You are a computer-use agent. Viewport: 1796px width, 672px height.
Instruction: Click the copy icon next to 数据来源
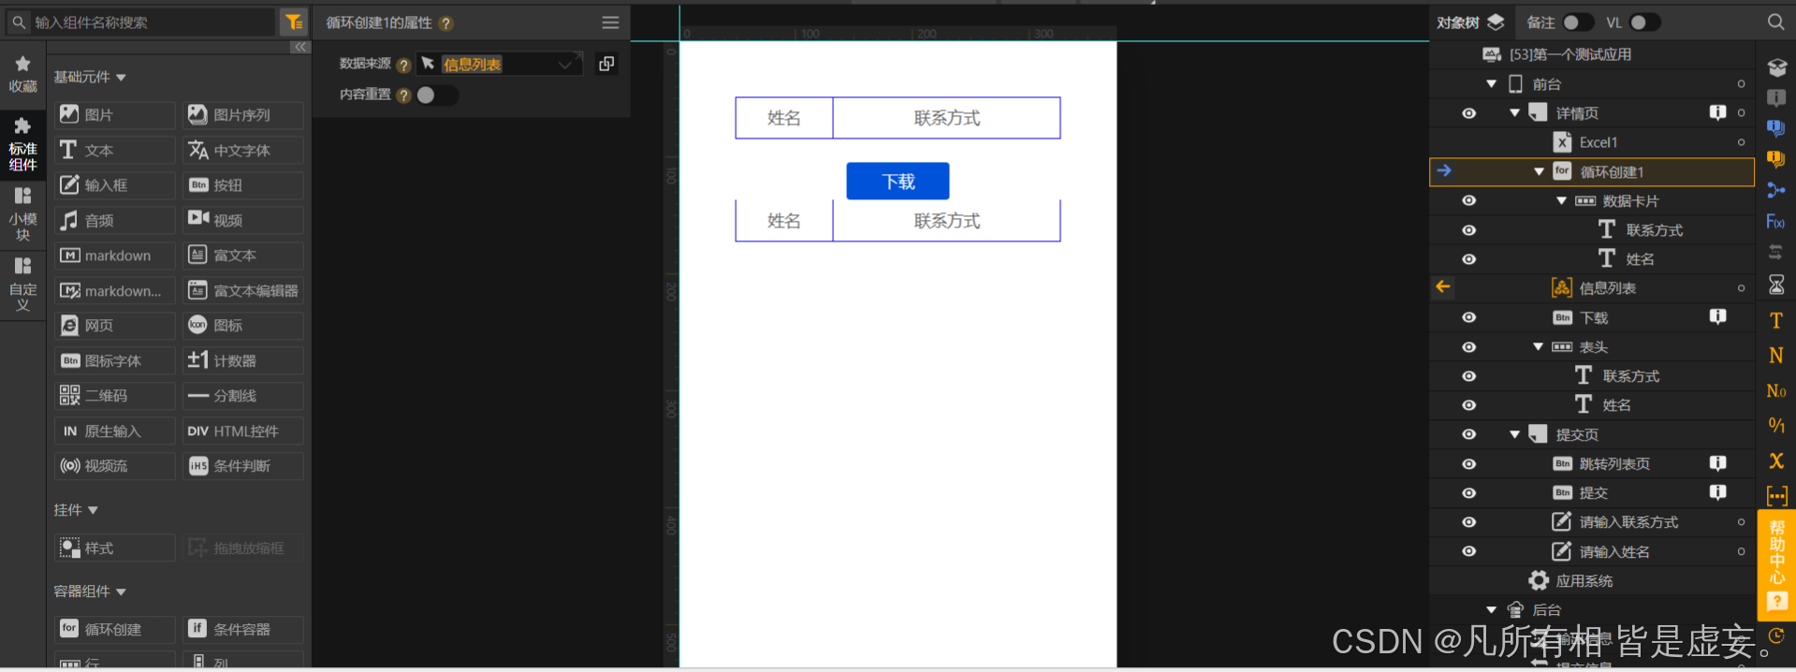click(x=606, y=64)
